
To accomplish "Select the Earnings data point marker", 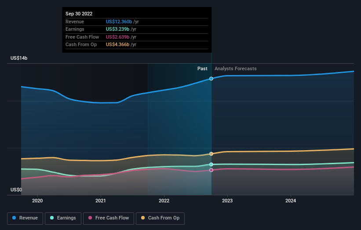I will (x=211, y=164).
